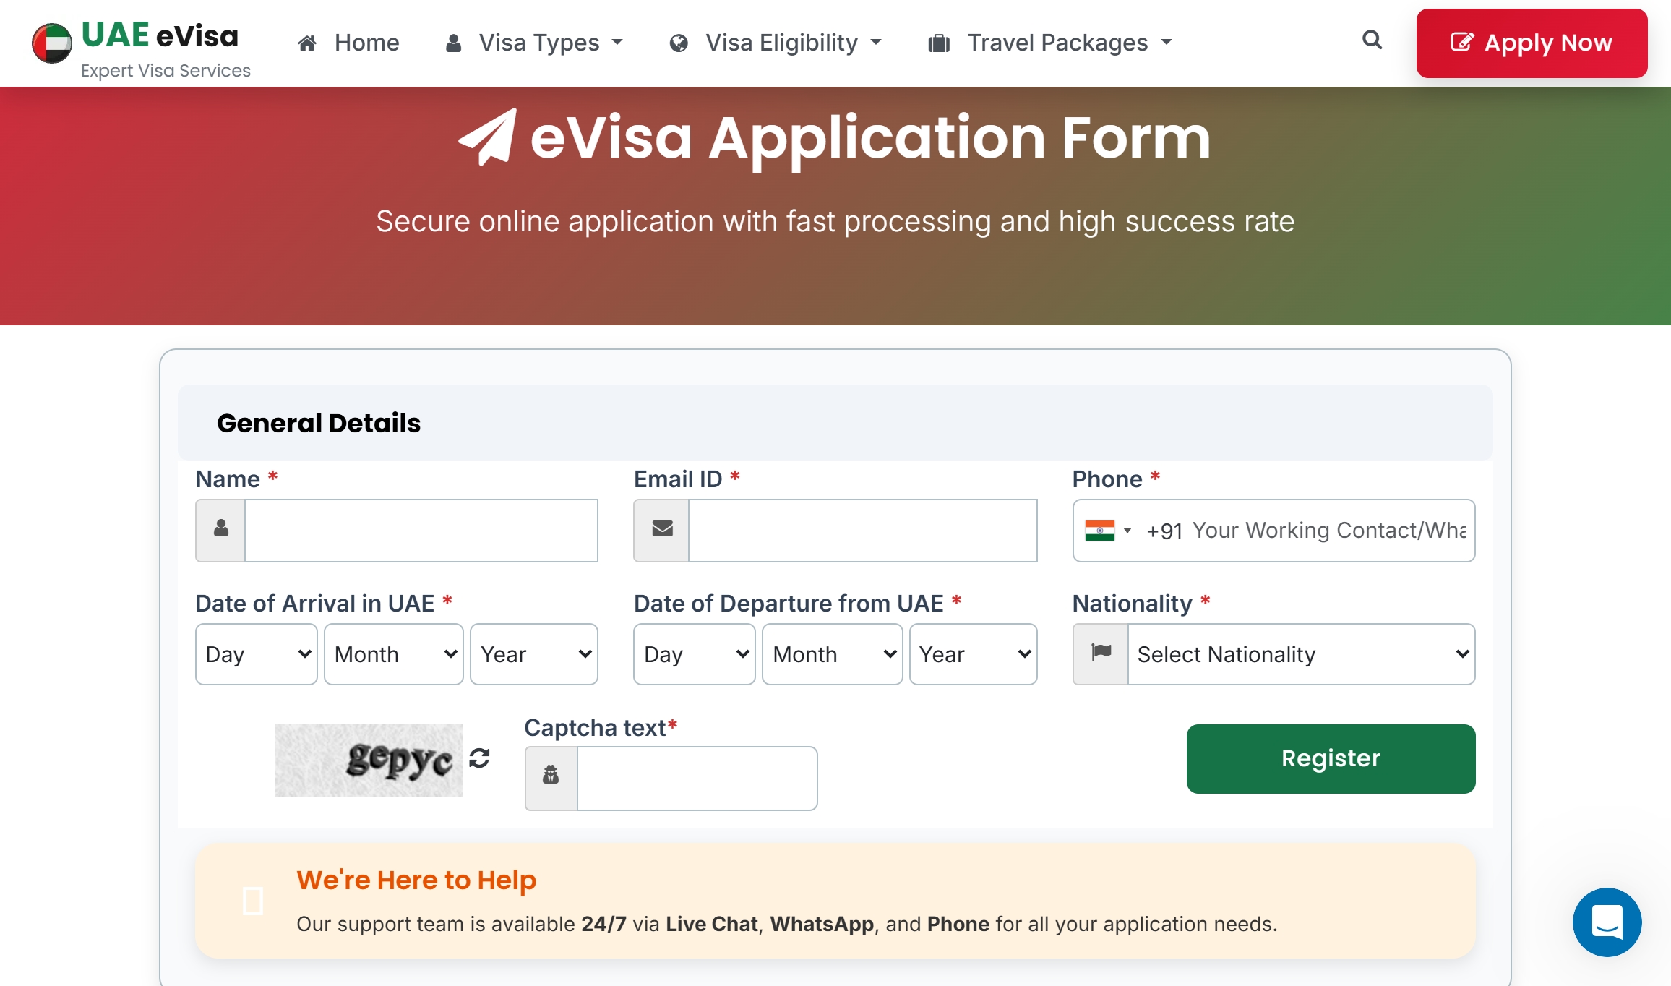The height and width of the screenshot is (986, 1671).
Task: Click the search magnifier icon
Action: click(1372, 40)
